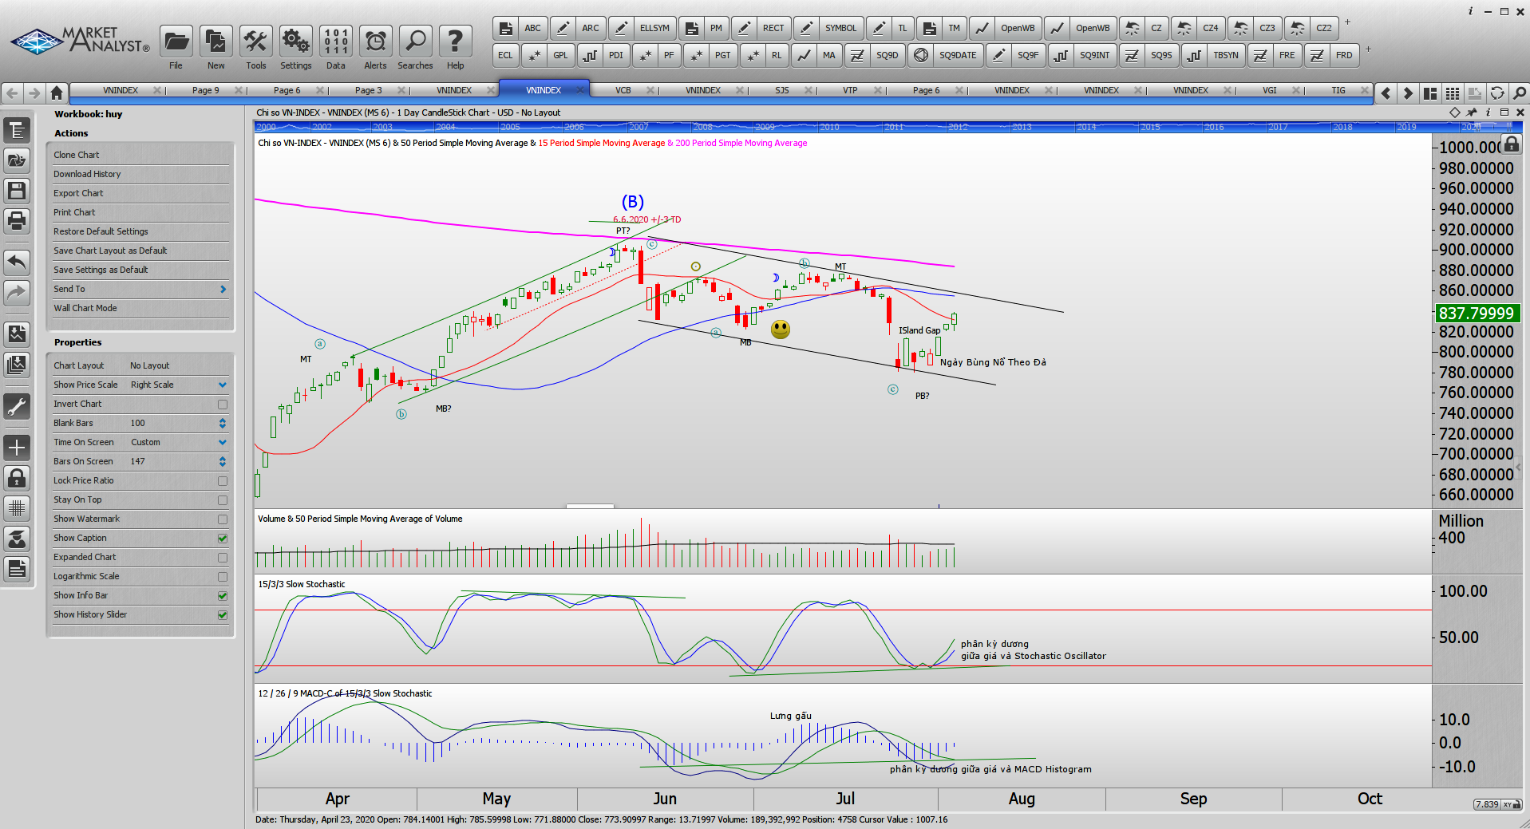Screen dimensions: 1530x829
Task: Adjust the Bars On Screen stepper
Action: [223, 462]
